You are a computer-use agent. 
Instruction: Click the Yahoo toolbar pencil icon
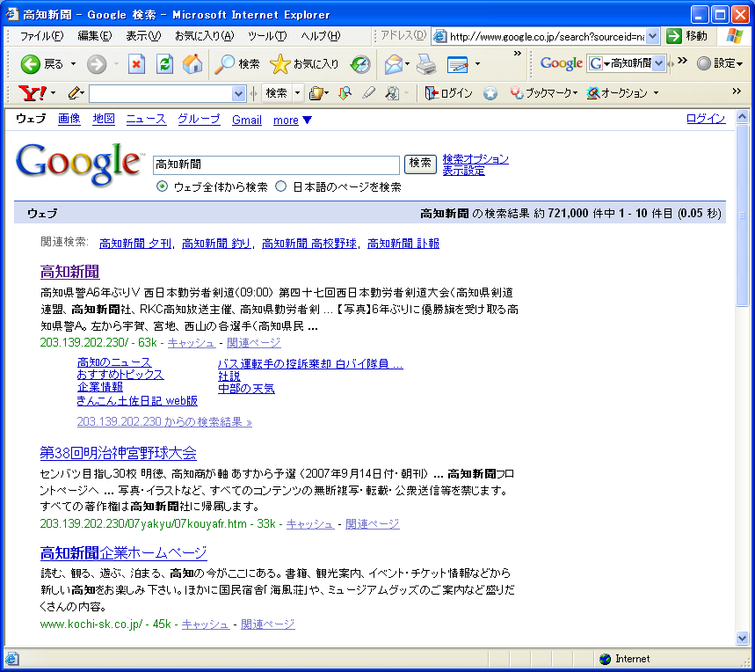[x=74, y=92]
